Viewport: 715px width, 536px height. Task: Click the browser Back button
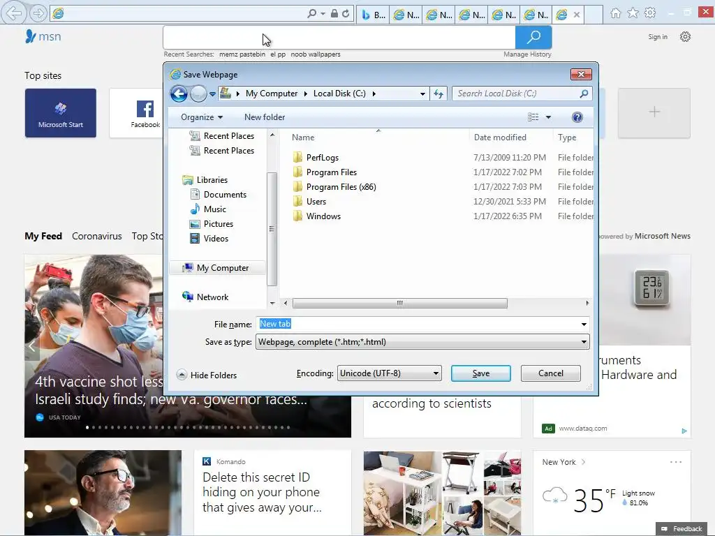tap(14, 13)
